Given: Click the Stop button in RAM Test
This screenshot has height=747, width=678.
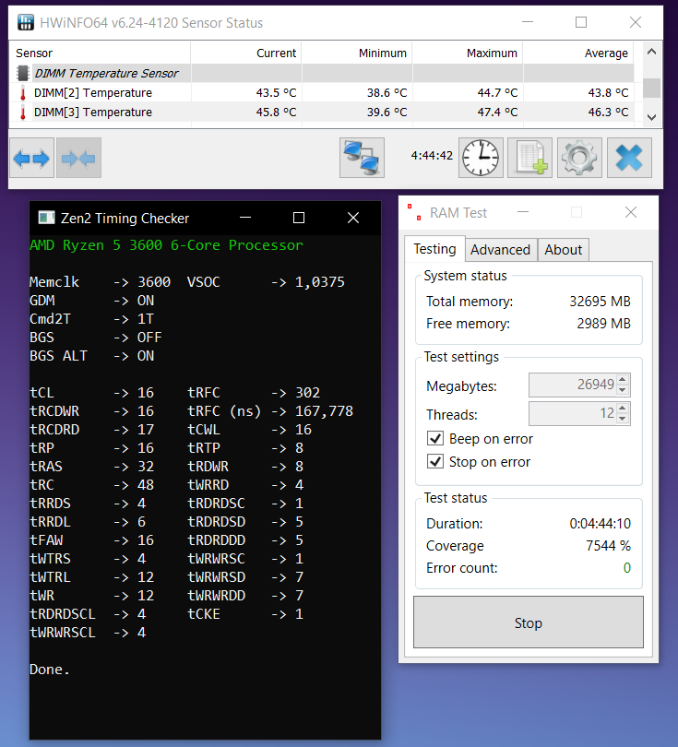Looking at the screenshot, I should (529, 622).
